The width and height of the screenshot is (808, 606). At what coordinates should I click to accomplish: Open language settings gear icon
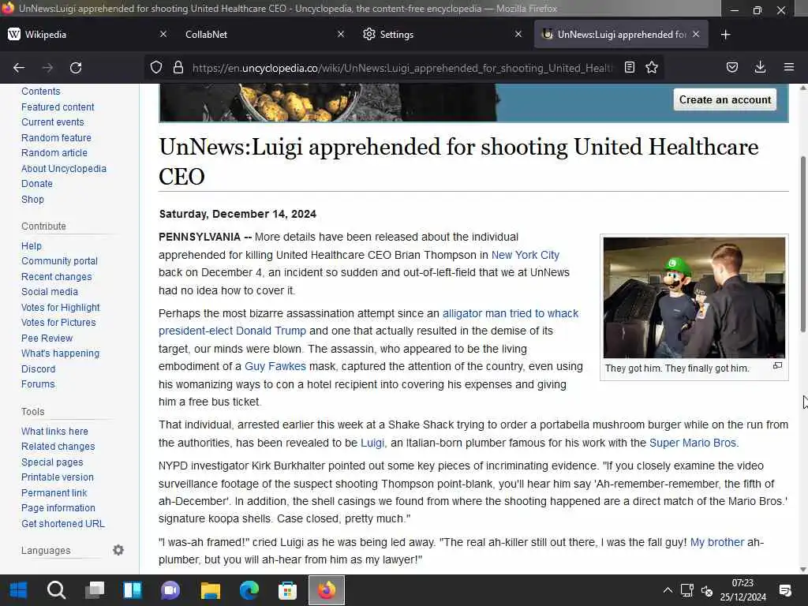coord(118,550)
